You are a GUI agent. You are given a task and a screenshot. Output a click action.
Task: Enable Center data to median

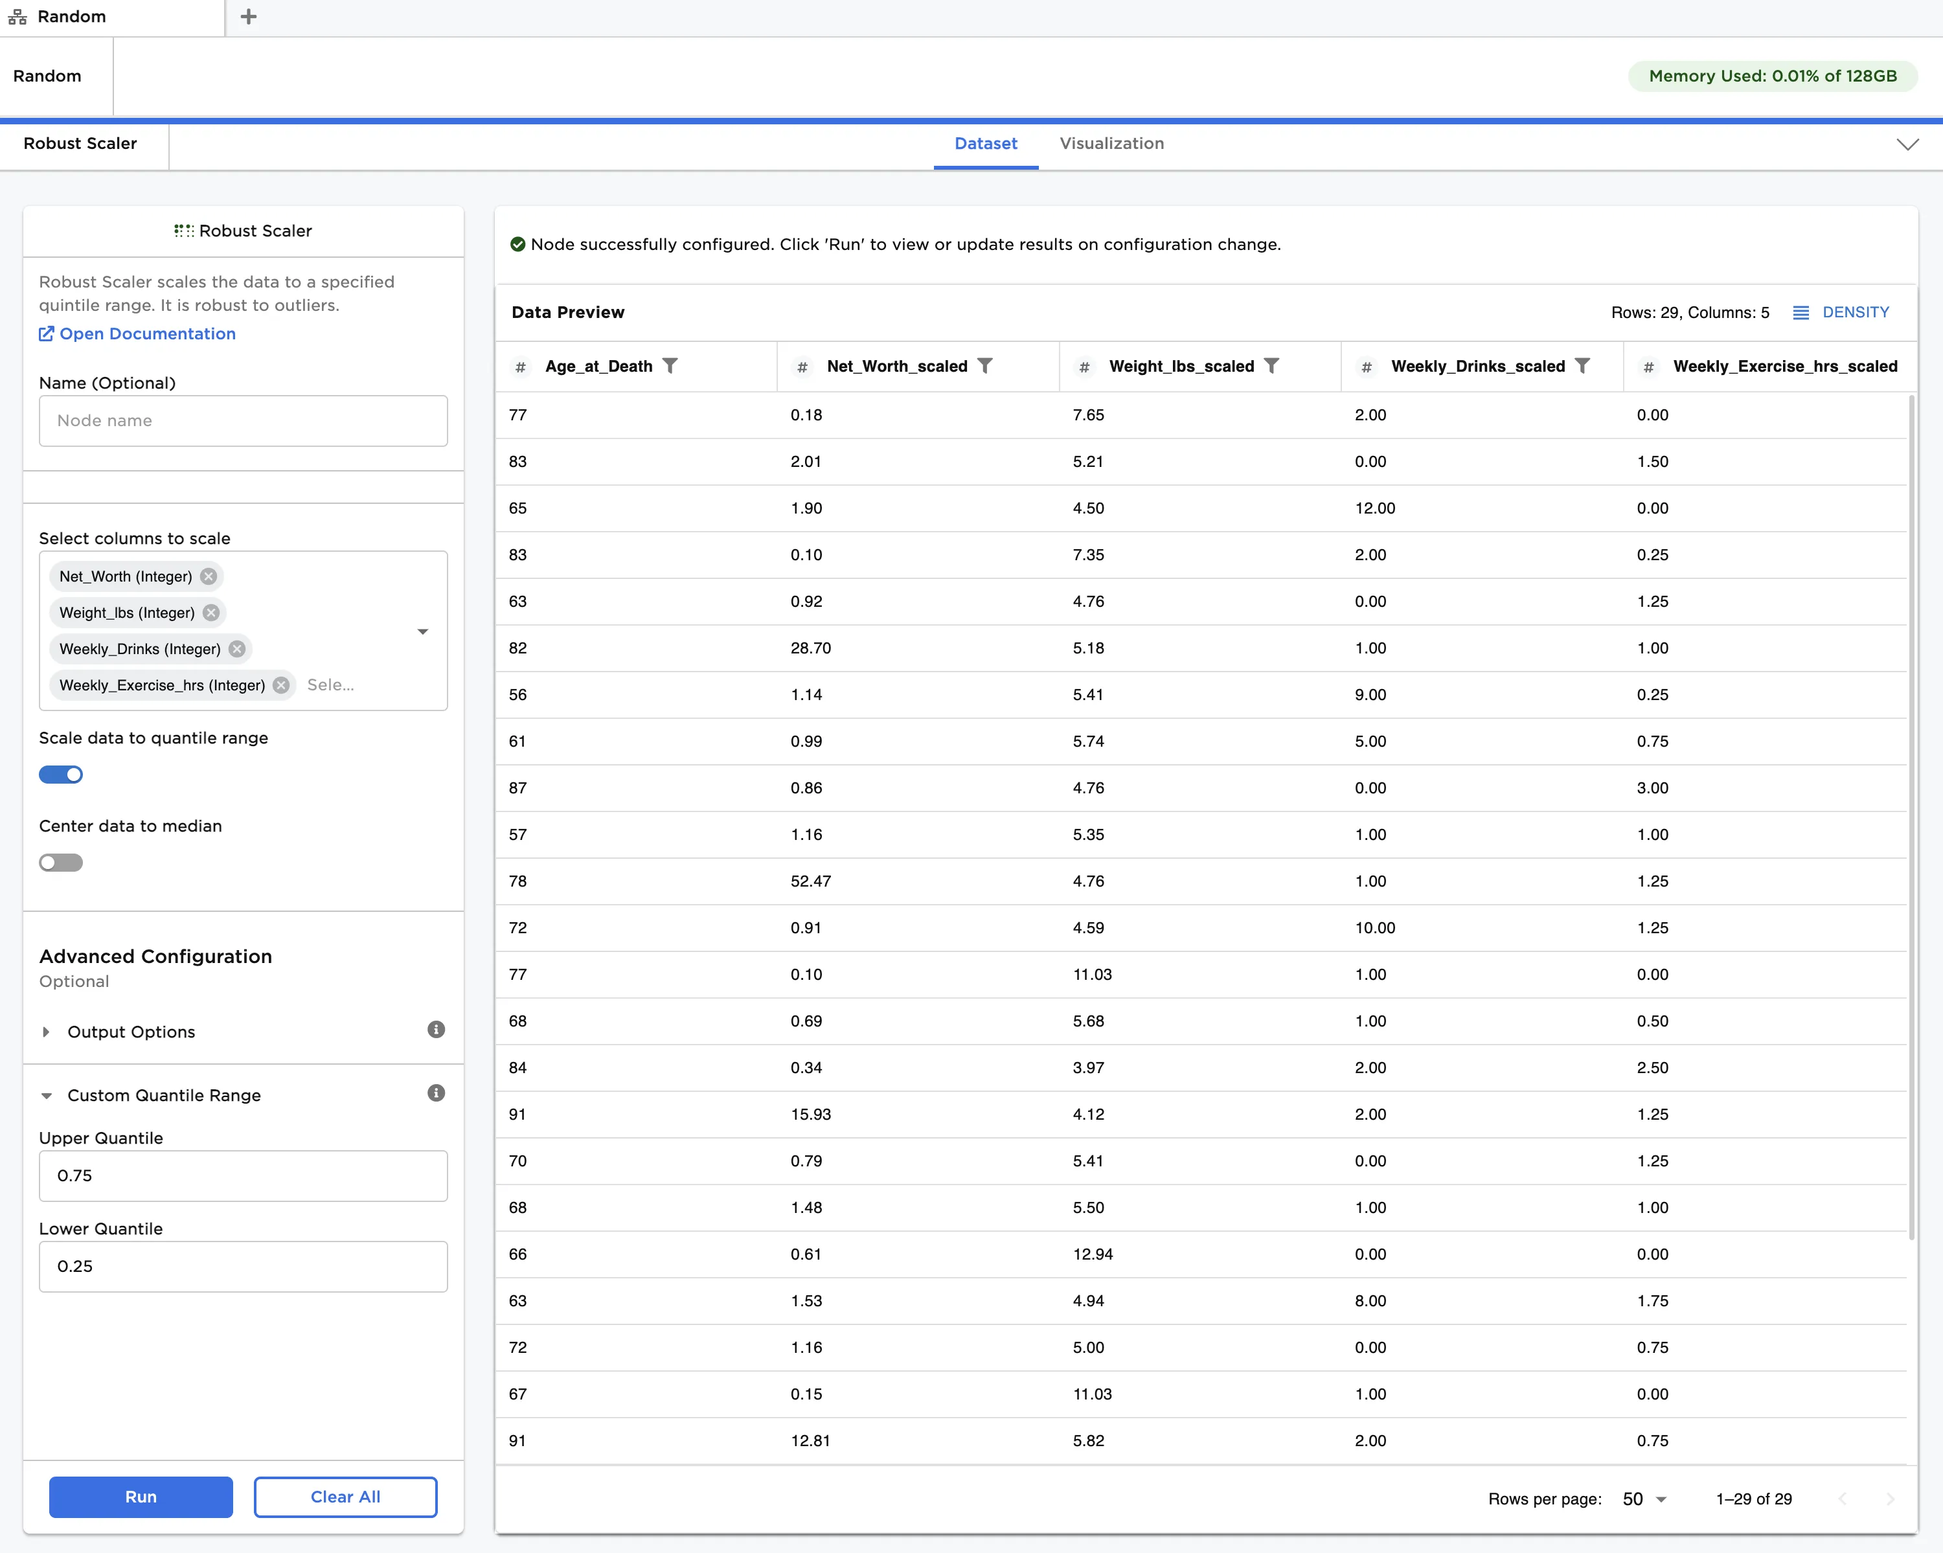tap(62, 863)
